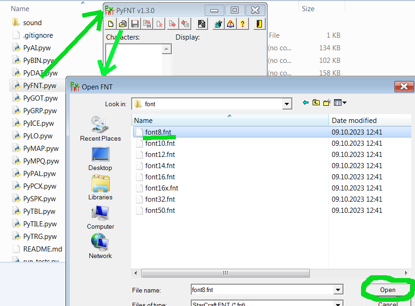Screen dimensions: 415x306
Task: Click the horizontal scrollbar thumb in file list
Action: [226, 273]
